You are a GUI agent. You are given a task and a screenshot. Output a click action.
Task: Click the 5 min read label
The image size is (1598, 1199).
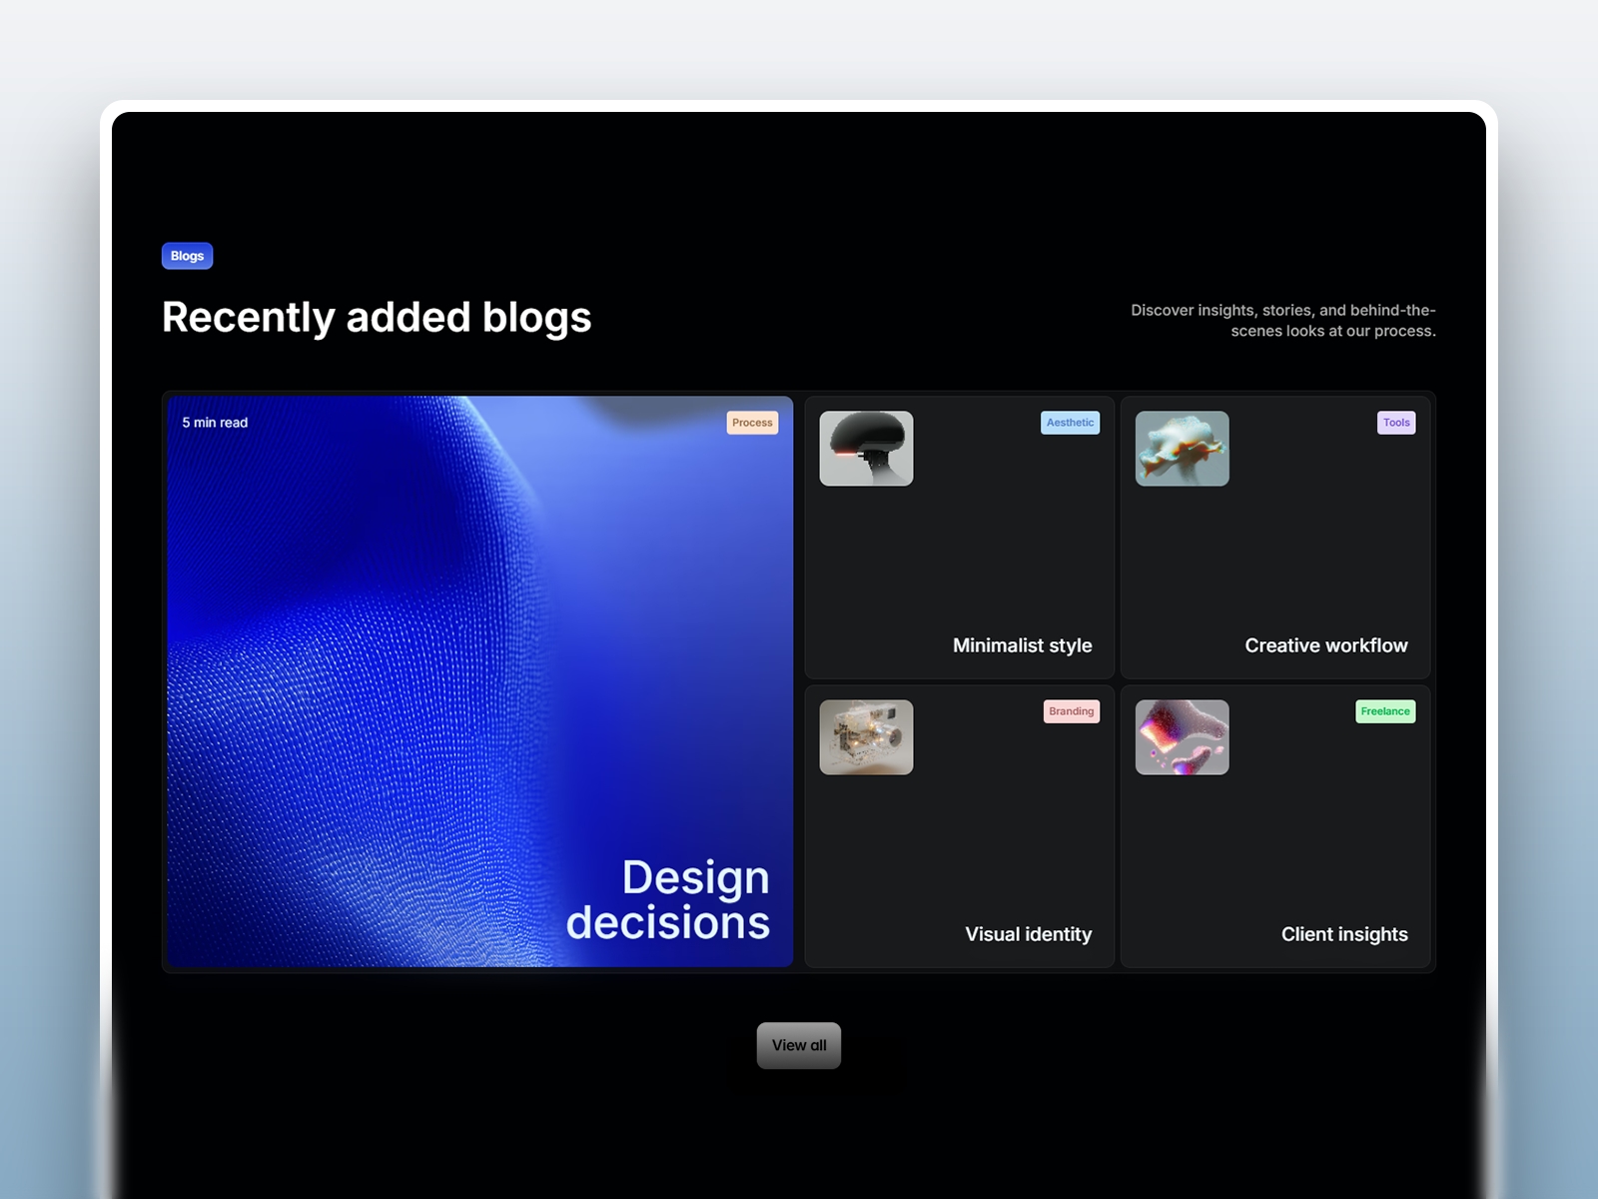pyautogui.click(x=214, y=423)
